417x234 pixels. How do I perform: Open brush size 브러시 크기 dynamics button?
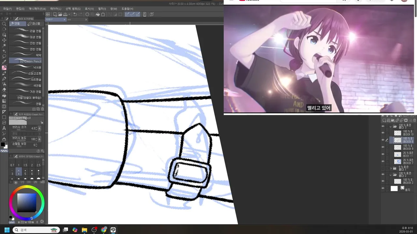tap(40, 128)
